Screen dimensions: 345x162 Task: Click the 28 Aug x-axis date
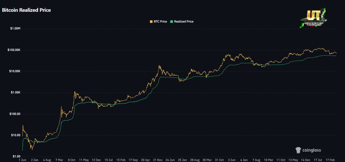[x=195, y=159]
